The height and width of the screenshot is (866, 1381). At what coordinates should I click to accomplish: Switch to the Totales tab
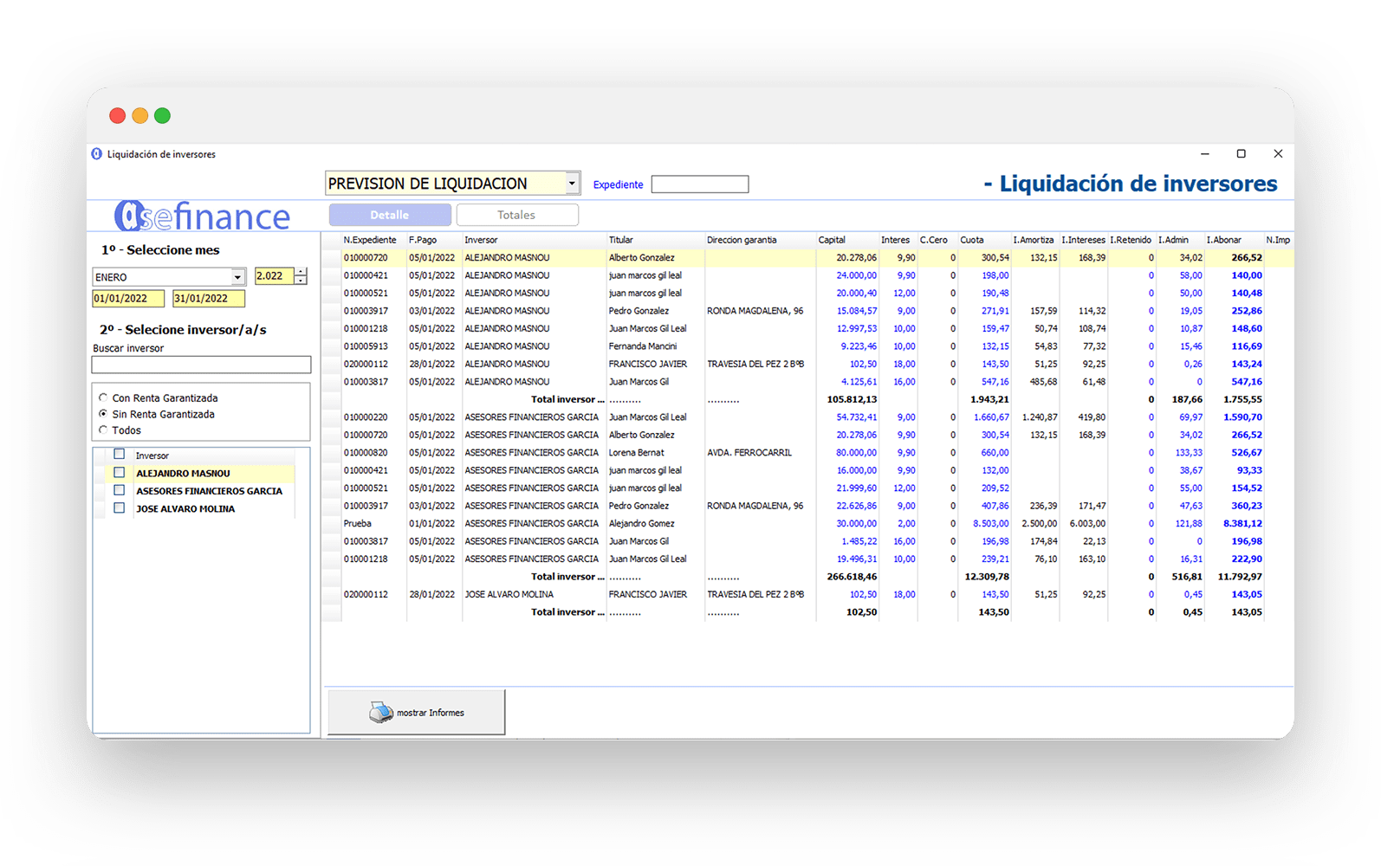[x=516, y=215]
